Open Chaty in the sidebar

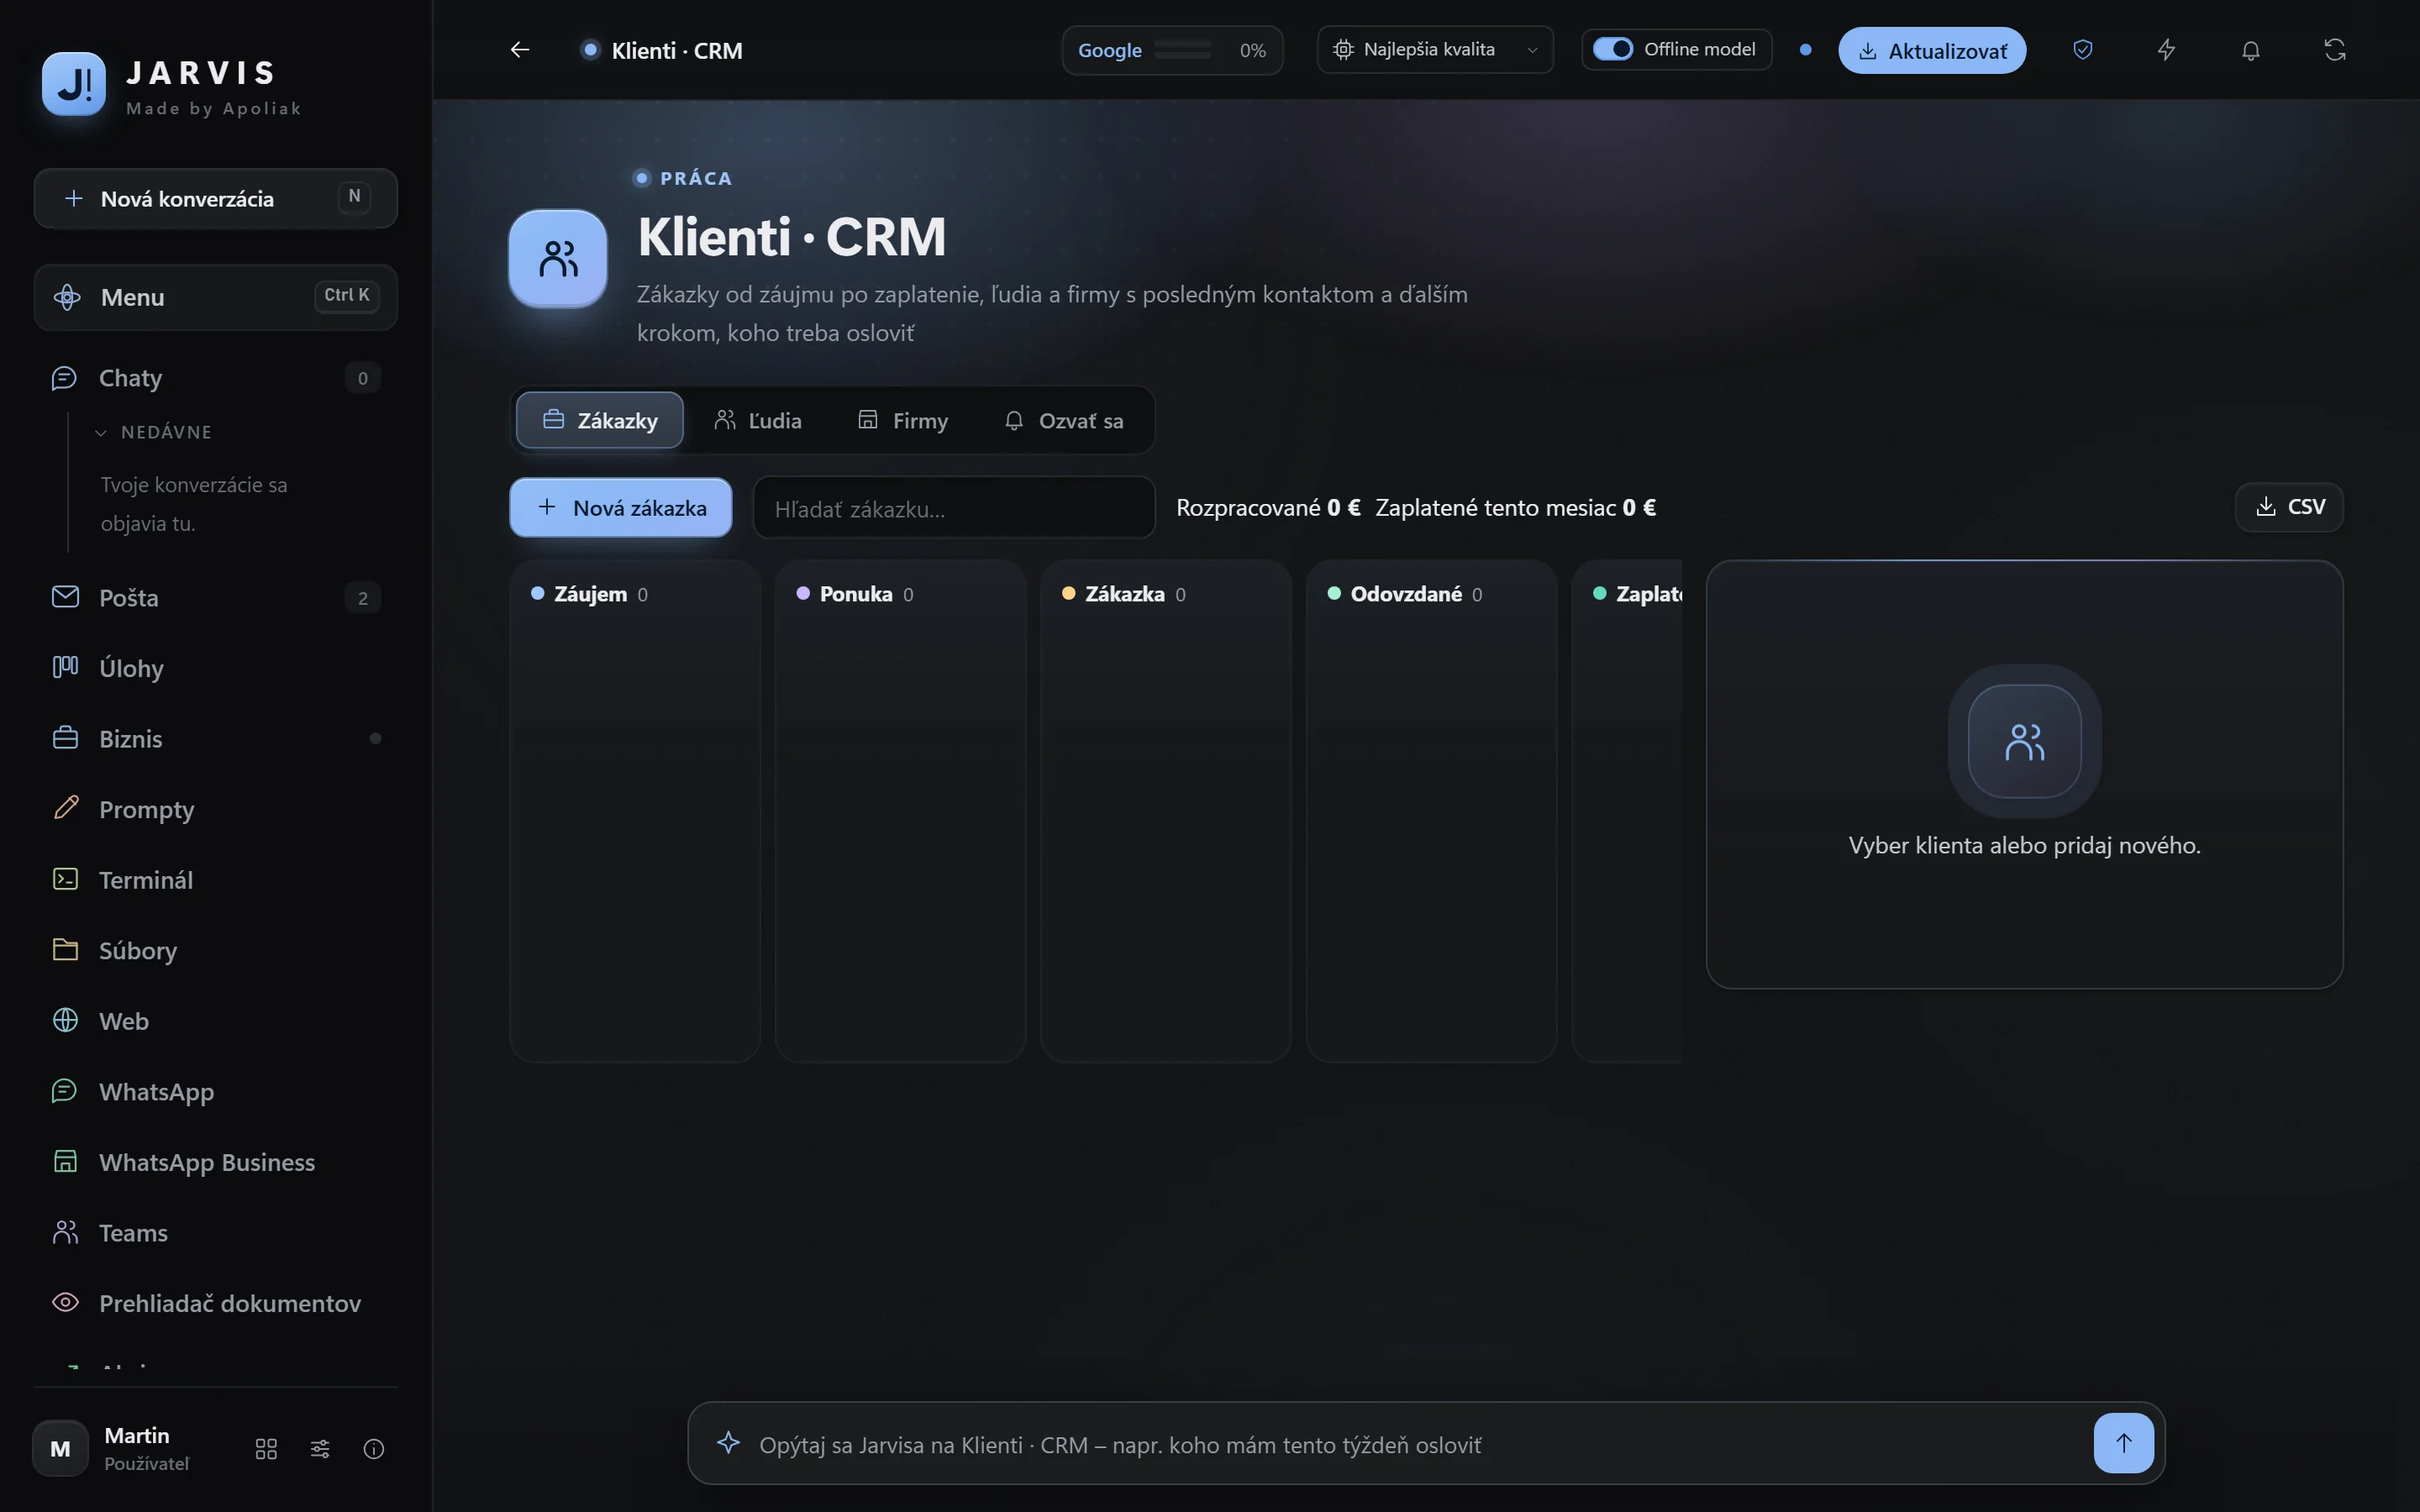(216, 378)
